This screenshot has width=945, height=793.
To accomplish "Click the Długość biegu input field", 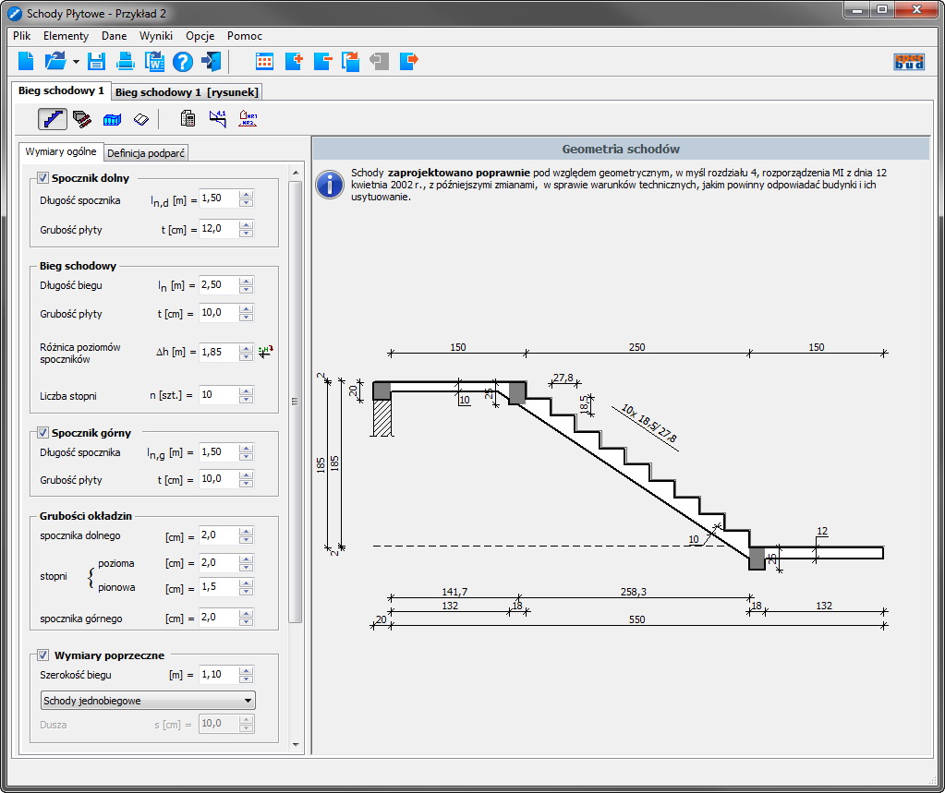I will coord(218,285).
